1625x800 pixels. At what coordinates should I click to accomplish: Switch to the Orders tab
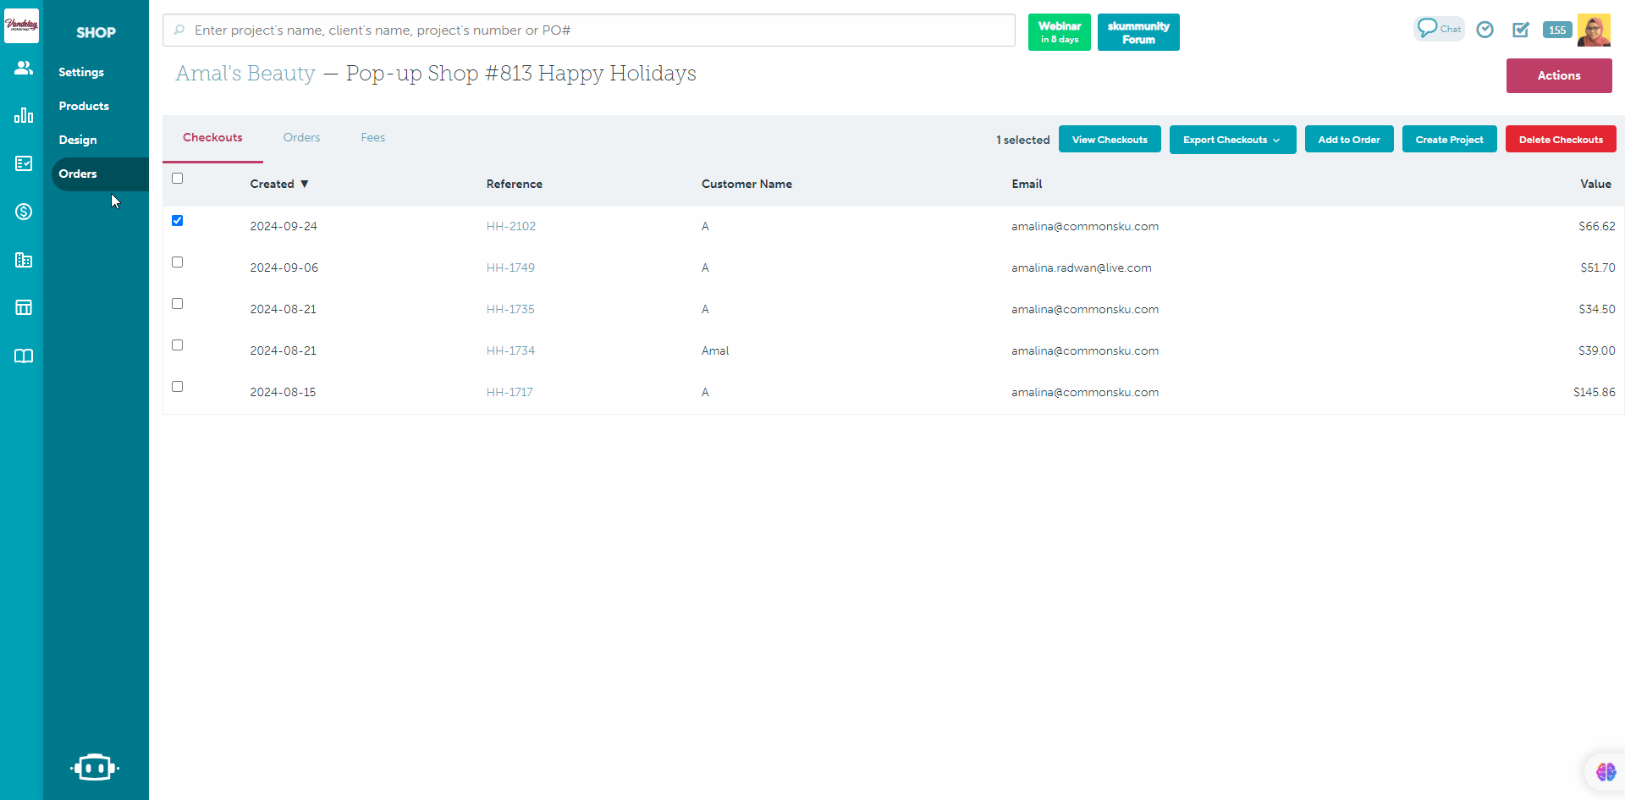[x=301, y=137]
